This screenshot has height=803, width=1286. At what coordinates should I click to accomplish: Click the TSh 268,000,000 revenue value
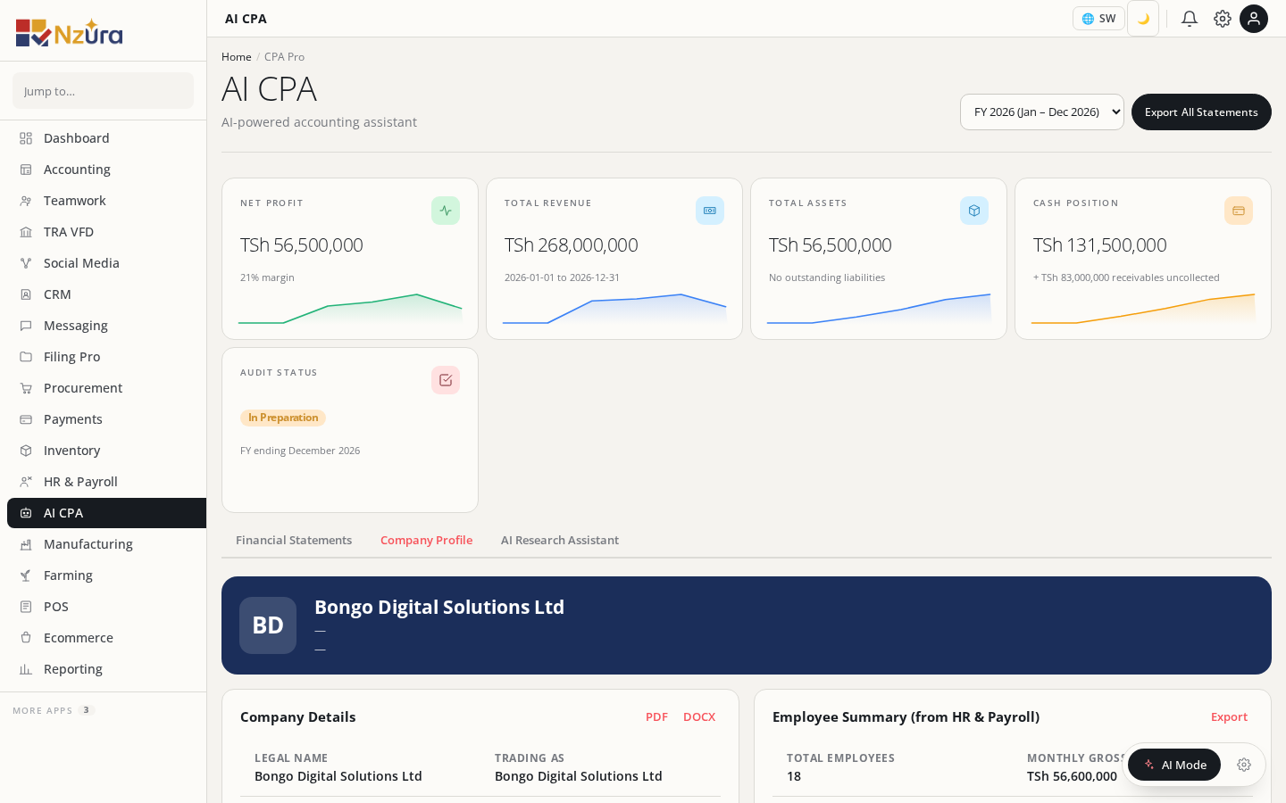(572, 244)
